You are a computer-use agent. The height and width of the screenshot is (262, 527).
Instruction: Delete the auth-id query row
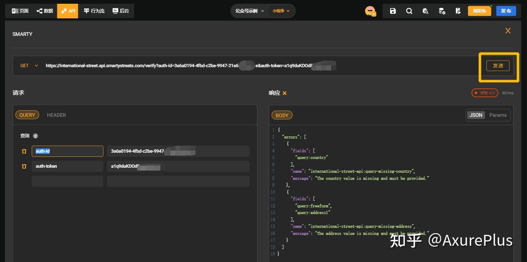point(24,151)
